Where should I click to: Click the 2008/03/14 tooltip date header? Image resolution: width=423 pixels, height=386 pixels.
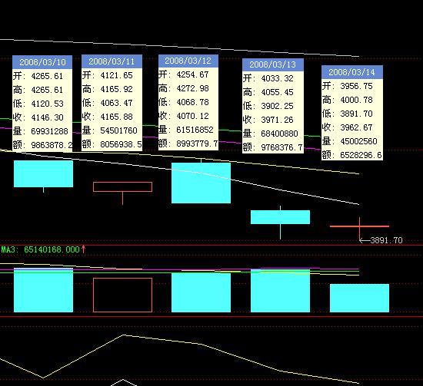click(x=351, y=72)
